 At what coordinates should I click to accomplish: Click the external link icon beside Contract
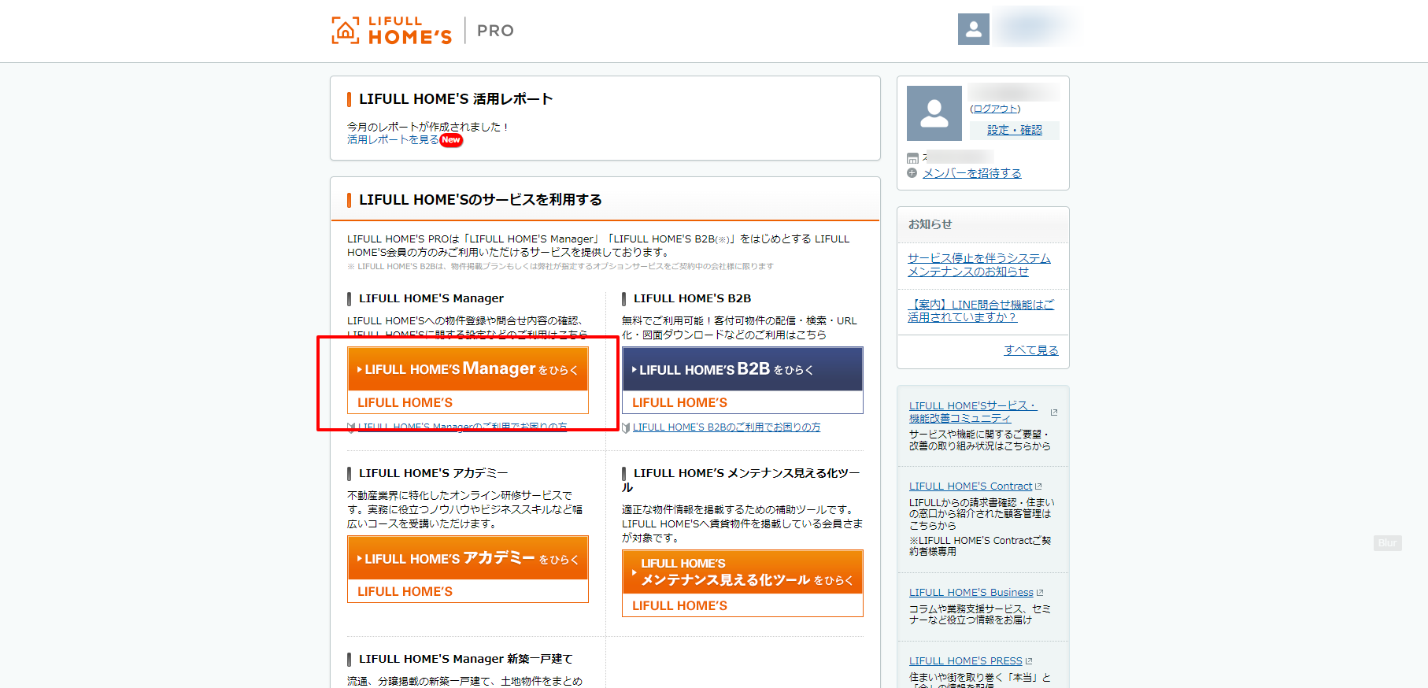click(1038, 486)
